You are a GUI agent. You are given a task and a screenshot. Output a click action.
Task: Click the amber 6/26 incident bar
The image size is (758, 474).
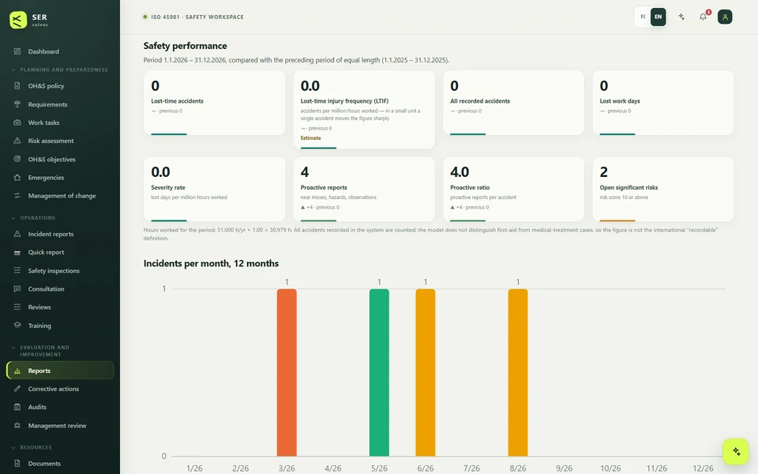pos(426,372)
